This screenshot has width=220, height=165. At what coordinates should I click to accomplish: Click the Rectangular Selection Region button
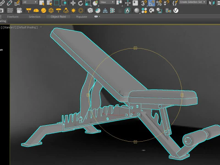coord(57,3)
